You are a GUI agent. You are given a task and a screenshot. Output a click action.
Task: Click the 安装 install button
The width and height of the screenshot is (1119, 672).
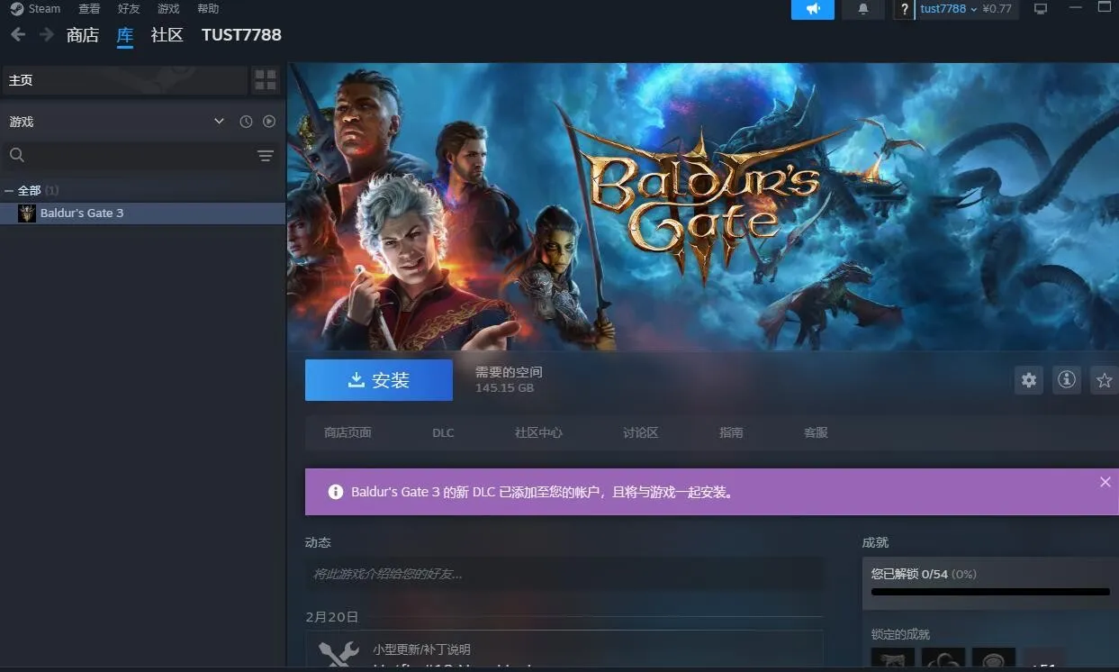tap(379, 380)
